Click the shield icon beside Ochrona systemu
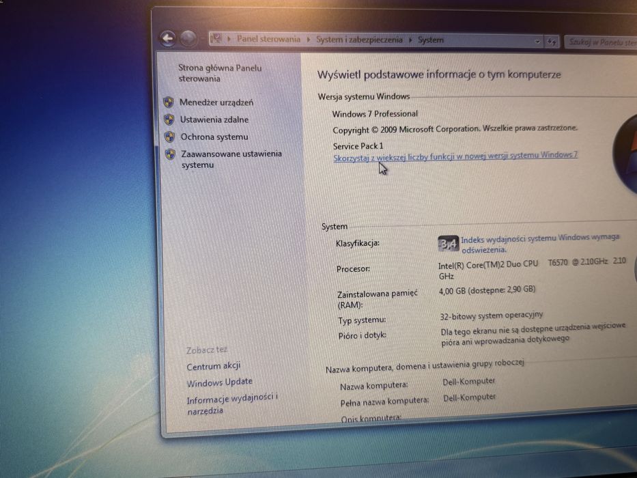Image resolution: width=637 pixels, height=478 pixels. (x=170, y=137)
